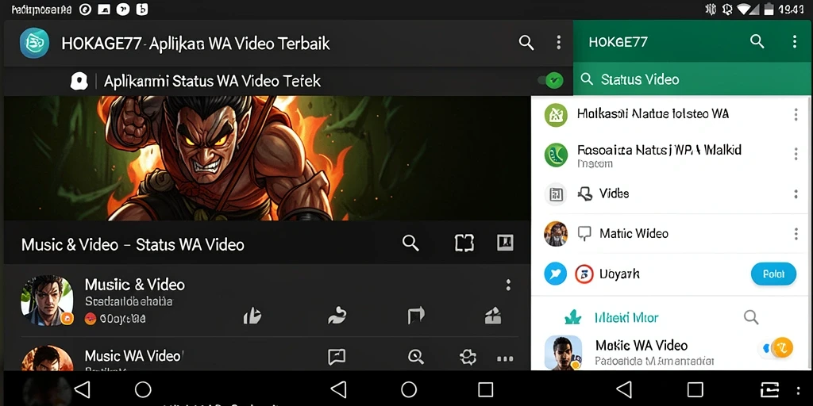Tap the green icon of Hokasdi Natue row
This screenshot has height=406, width=813.
point(556,114)
